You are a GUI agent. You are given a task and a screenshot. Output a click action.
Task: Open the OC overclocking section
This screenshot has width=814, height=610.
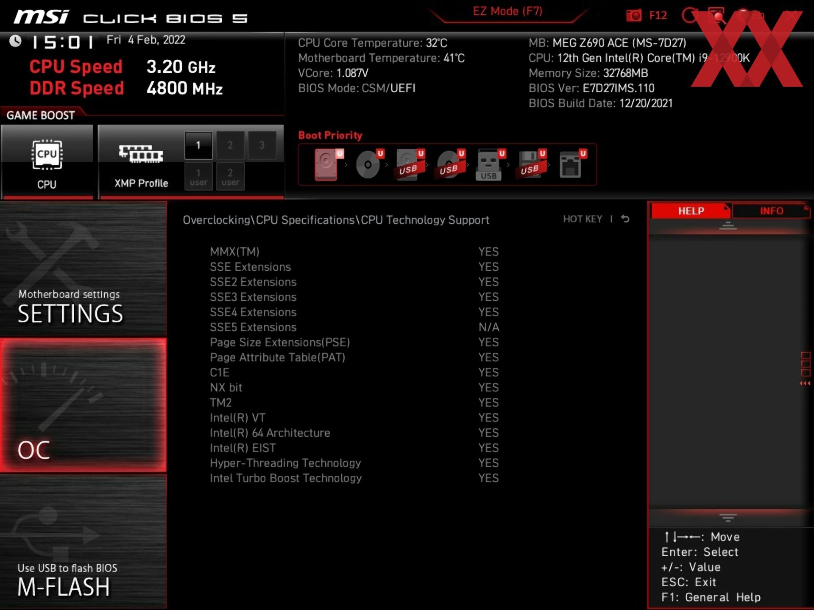pyautogui.click(x=83, y=405)
